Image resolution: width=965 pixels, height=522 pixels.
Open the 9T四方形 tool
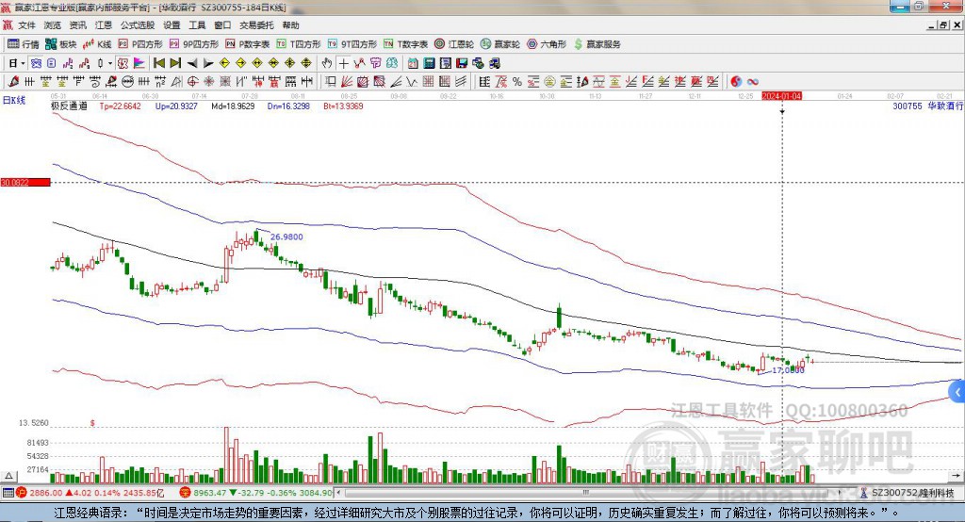coord(352,44)
